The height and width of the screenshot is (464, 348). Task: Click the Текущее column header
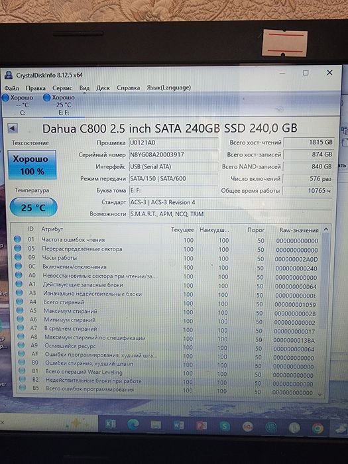coord(182,229)
